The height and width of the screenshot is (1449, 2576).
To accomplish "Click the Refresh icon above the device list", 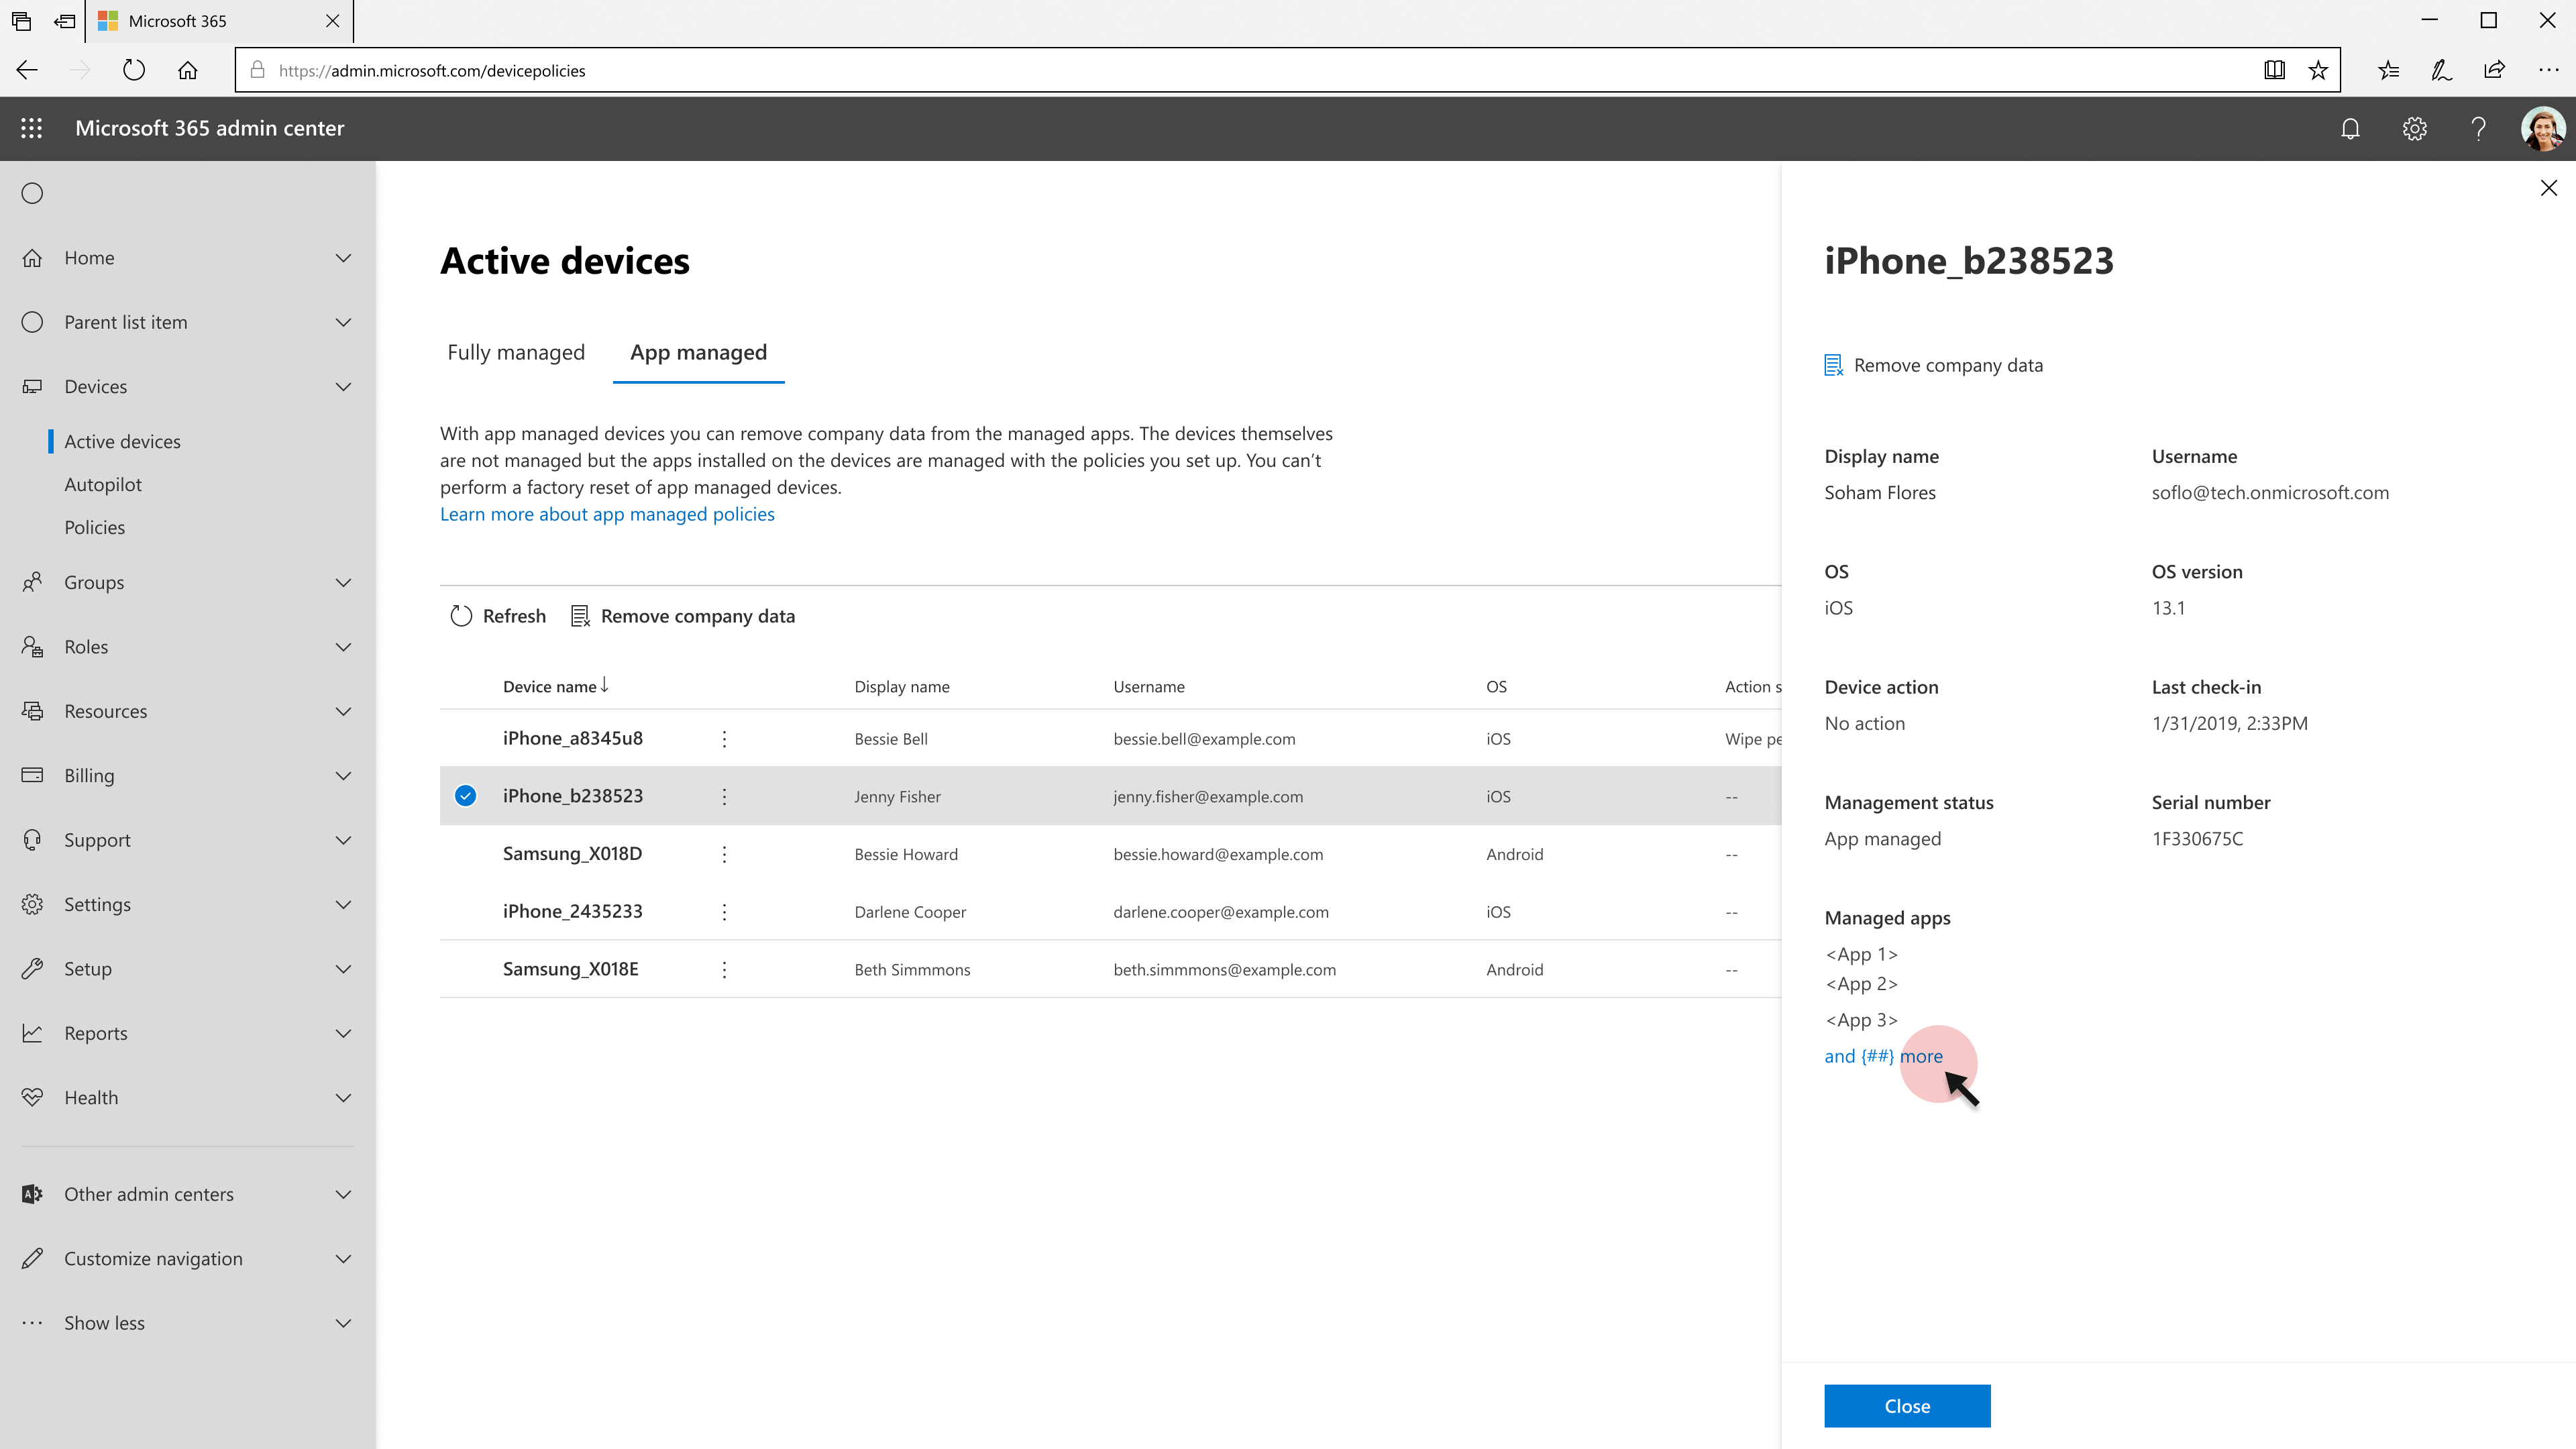I will (461, 615).
